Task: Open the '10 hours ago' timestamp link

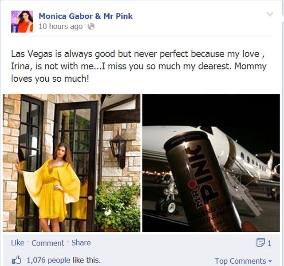Action: tap(61, 27)
